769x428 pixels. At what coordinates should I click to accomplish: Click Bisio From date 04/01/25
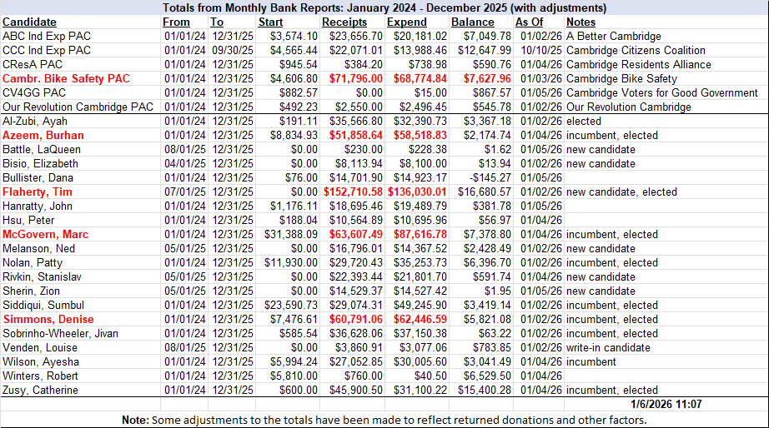tap(185, 164)
